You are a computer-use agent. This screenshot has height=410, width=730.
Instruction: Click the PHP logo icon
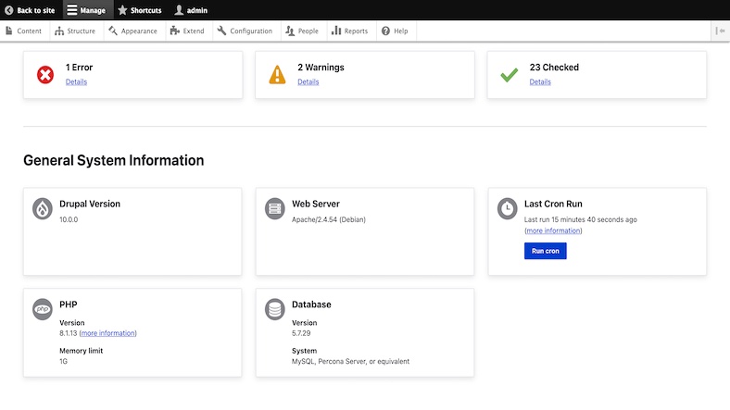(43, 309)
